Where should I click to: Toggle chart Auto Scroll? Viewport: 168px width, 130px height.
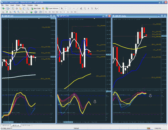(x=23, y=12)
